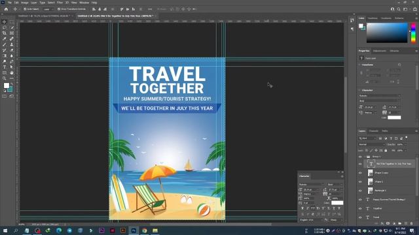This screenshot has height=235, width=419.
Task: Click the lock all padlock icon
Action: pos(386,151)
